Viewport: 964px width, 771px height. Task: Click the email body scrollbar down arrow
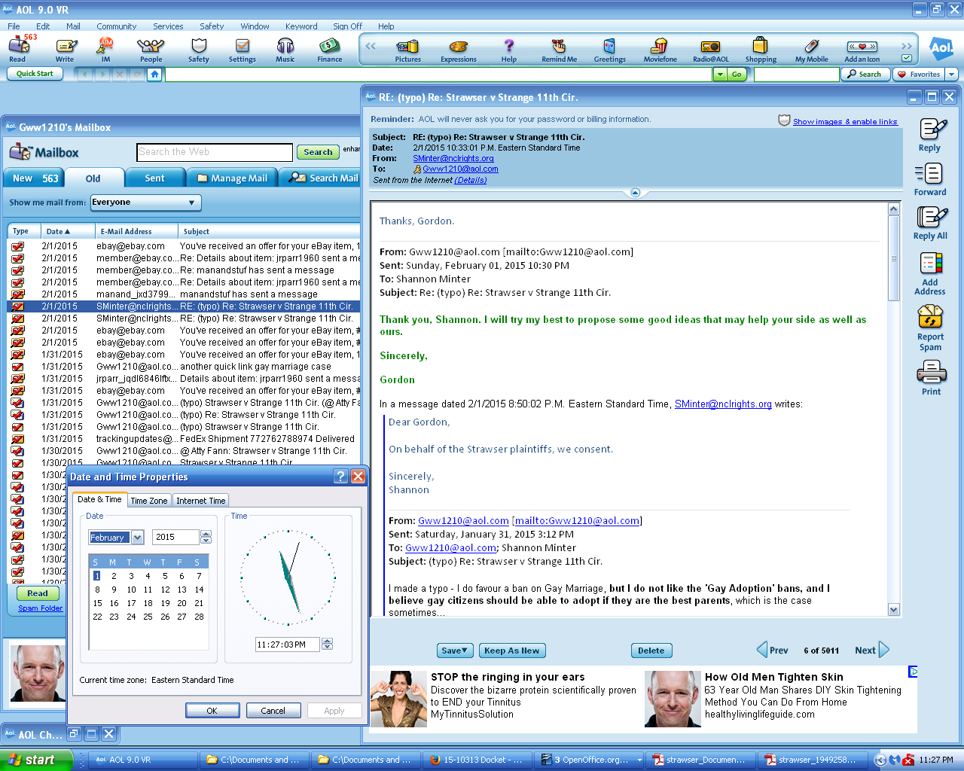click(894, 610)
